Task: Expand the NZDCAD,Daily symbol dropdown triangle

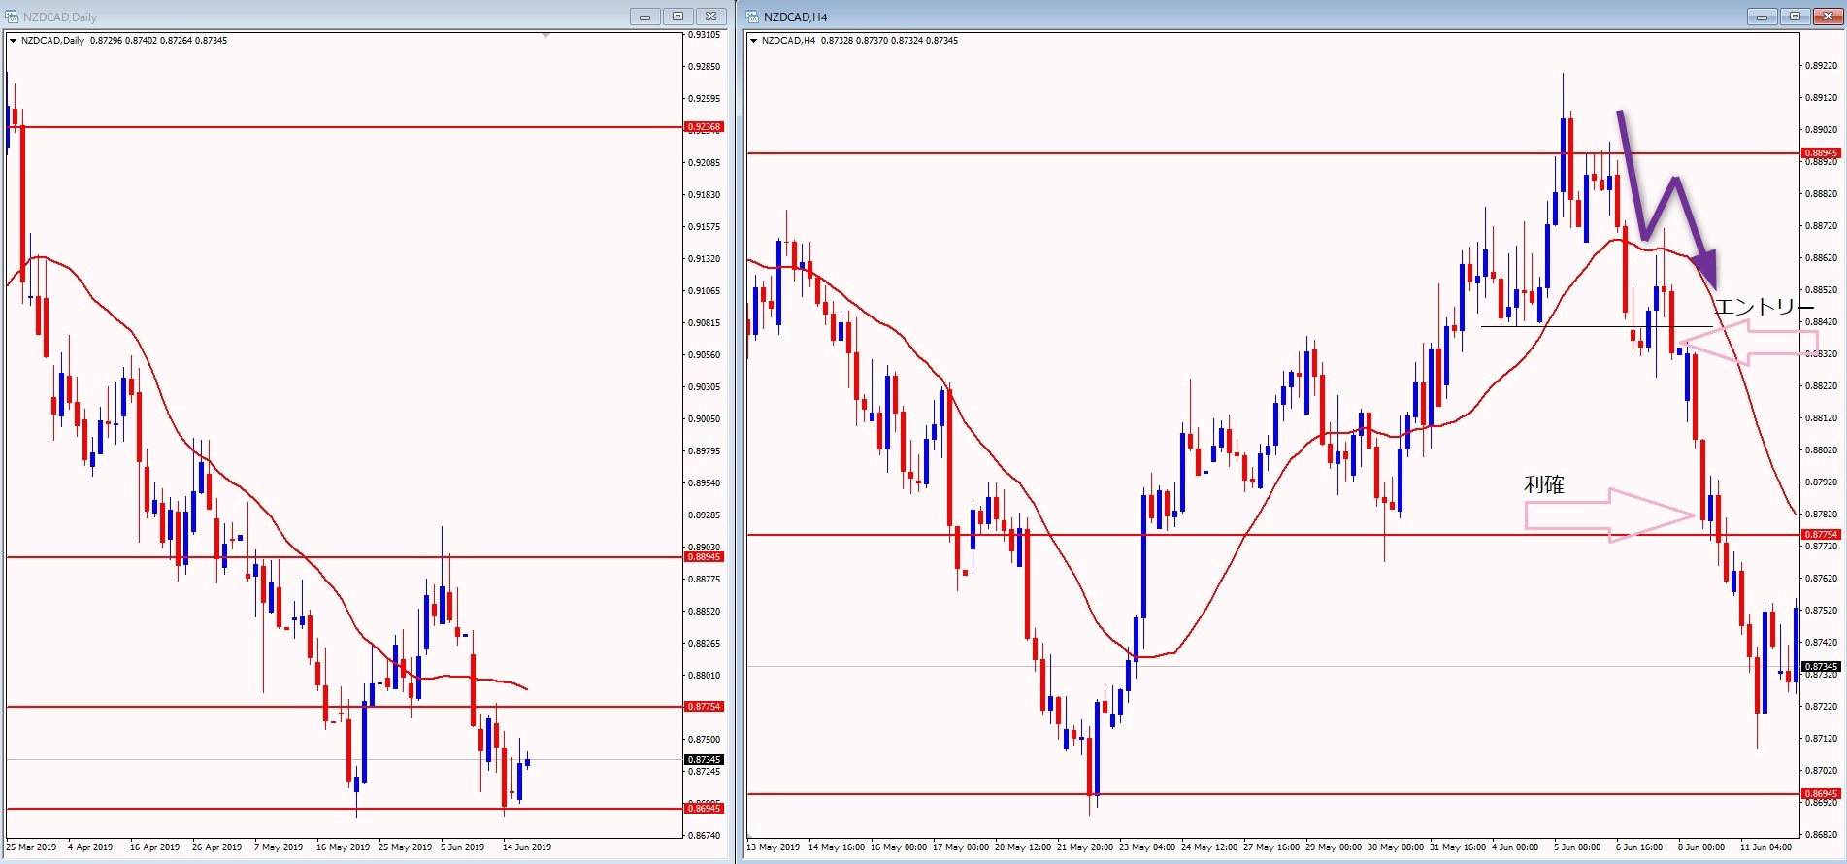Action: click(x=13, y=41)
